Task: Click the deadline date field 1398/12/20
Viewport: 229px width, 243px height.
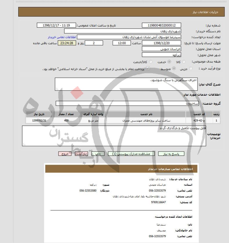Action: pyautogui.click(x=161, y=43)
